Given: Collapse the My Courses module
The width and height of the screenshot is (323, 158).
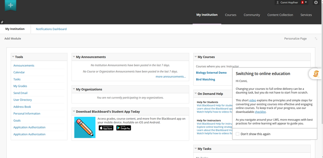Looking at the screenshot, I should pyautogui.click(x=196, y=57).
